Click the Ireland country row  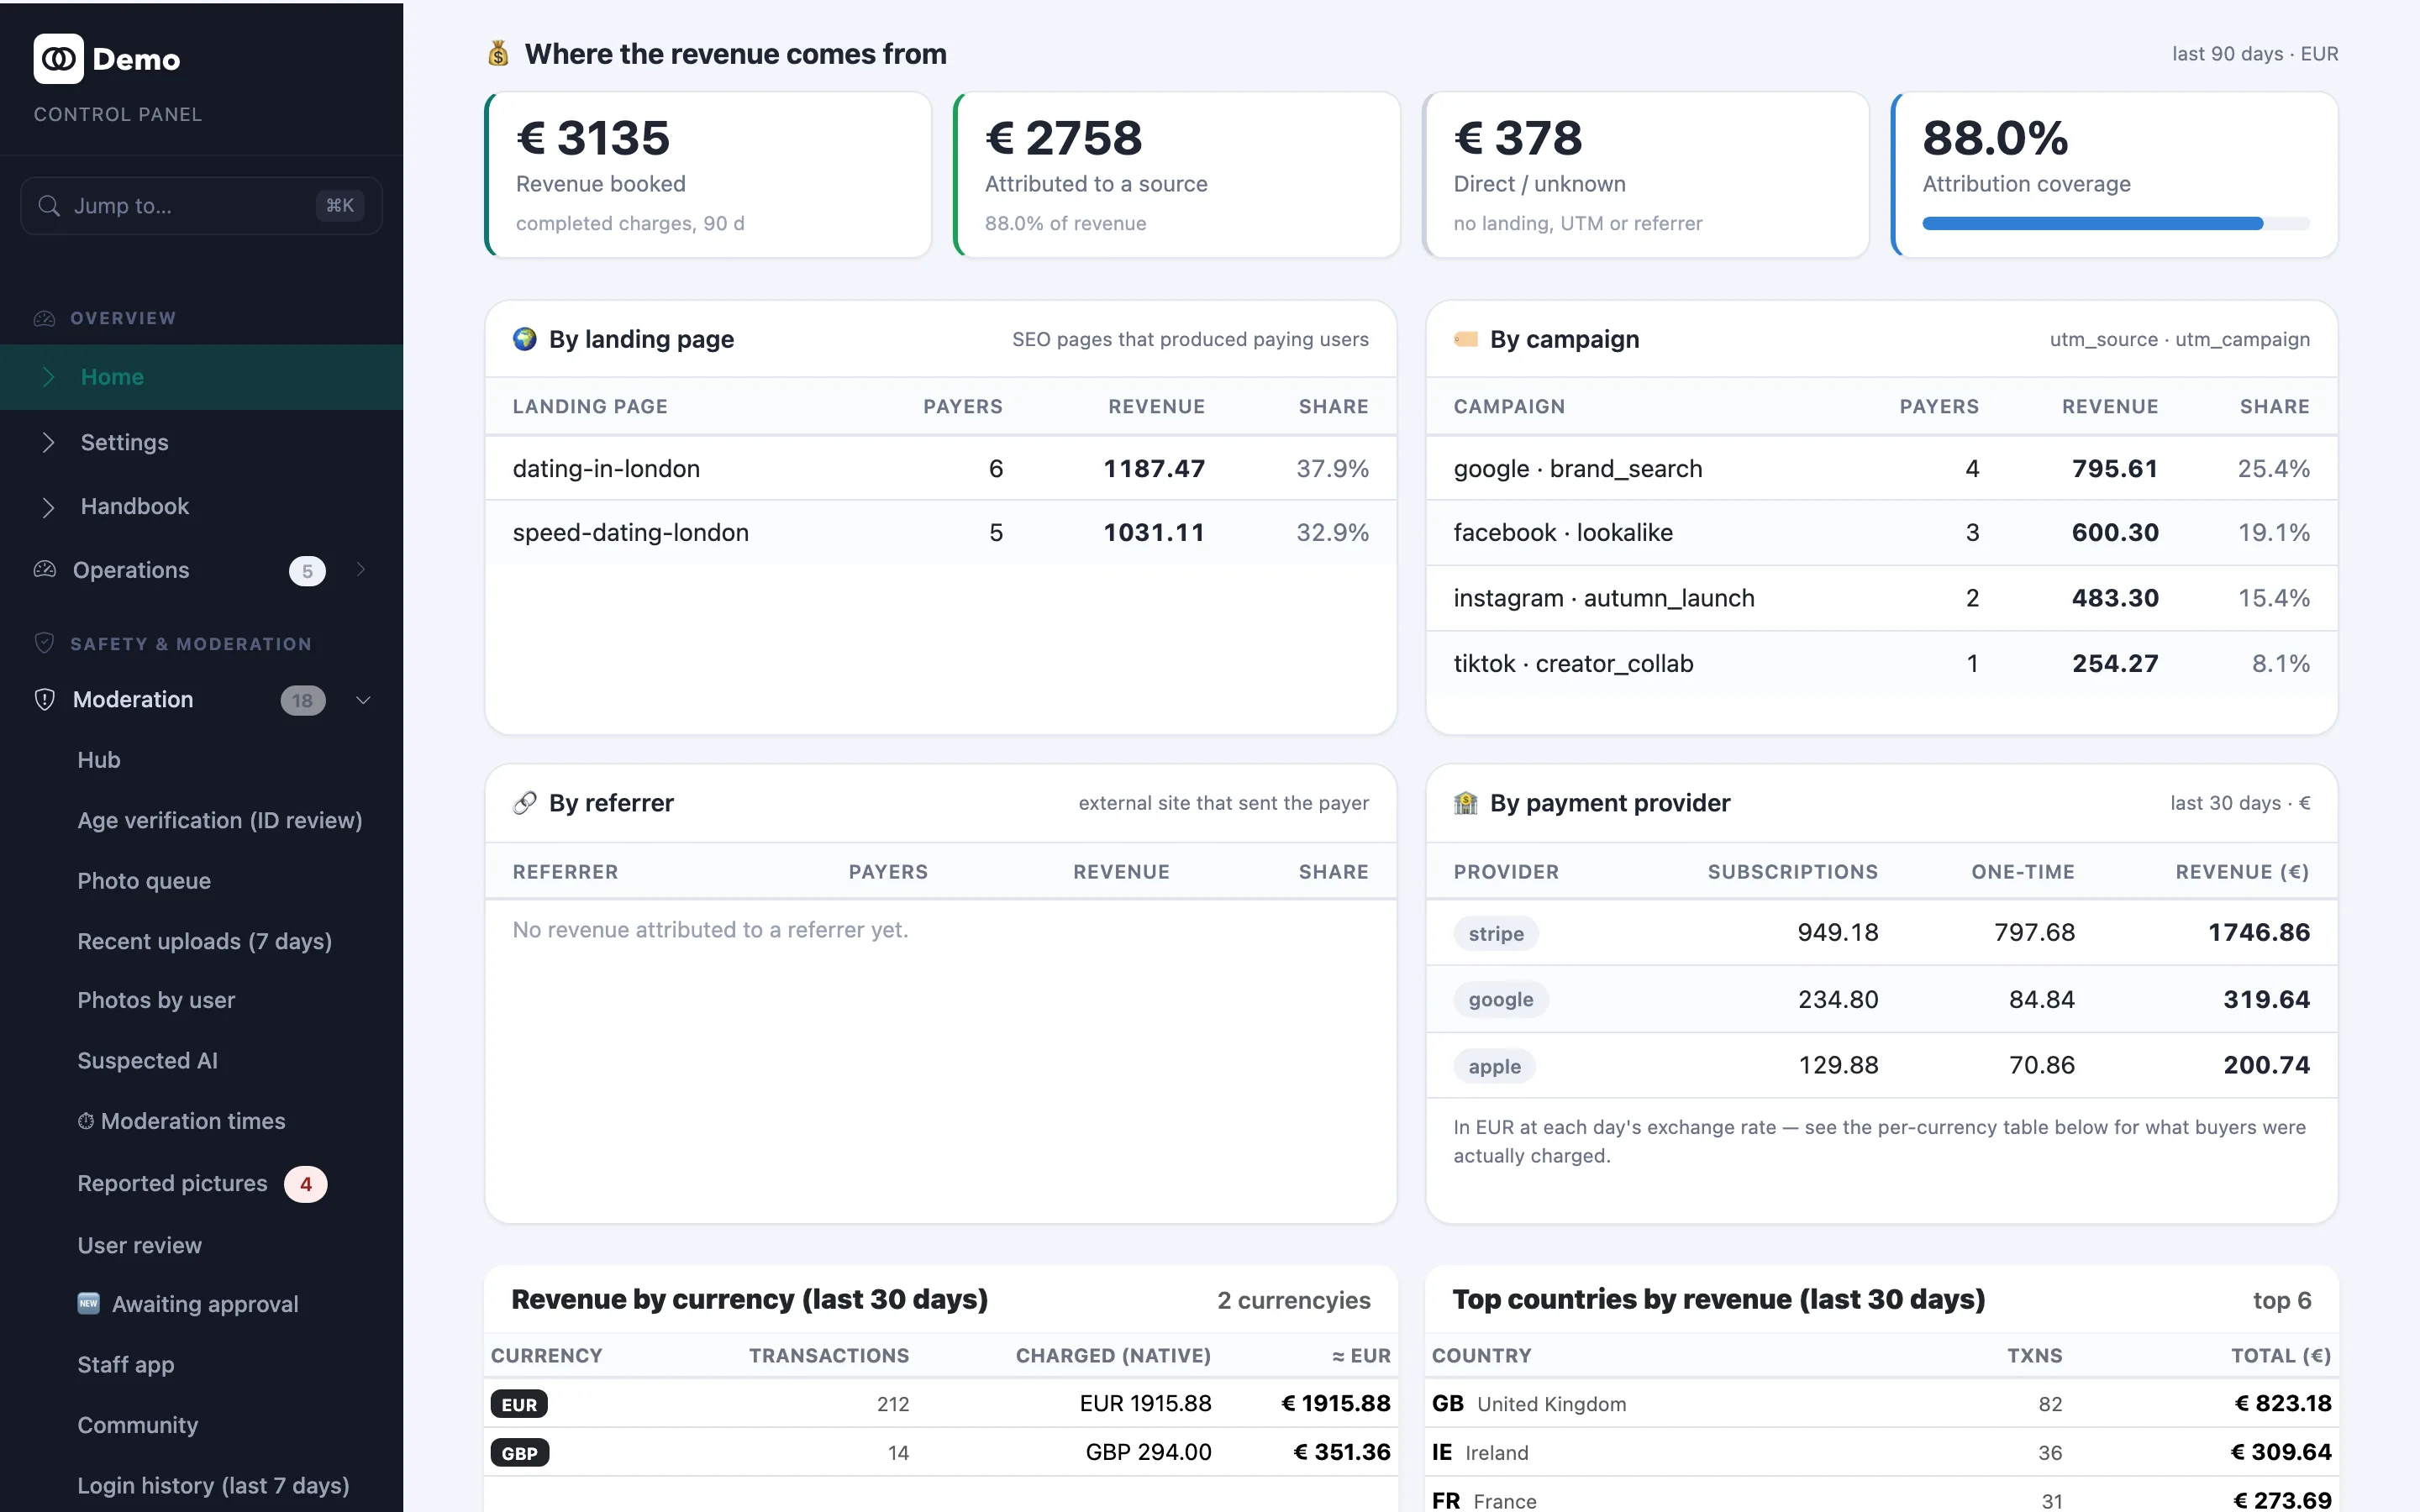[x=1882, y=1453]
